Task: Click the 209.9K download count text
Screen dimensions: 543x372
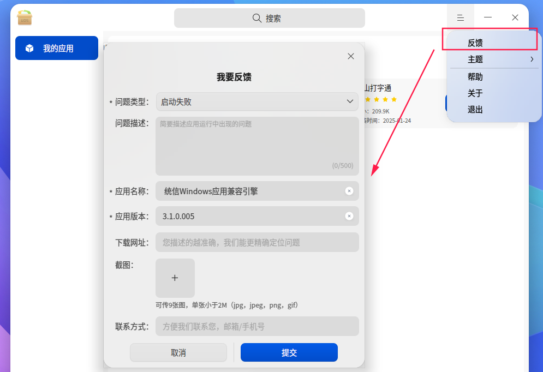Action: click(380, 111)
